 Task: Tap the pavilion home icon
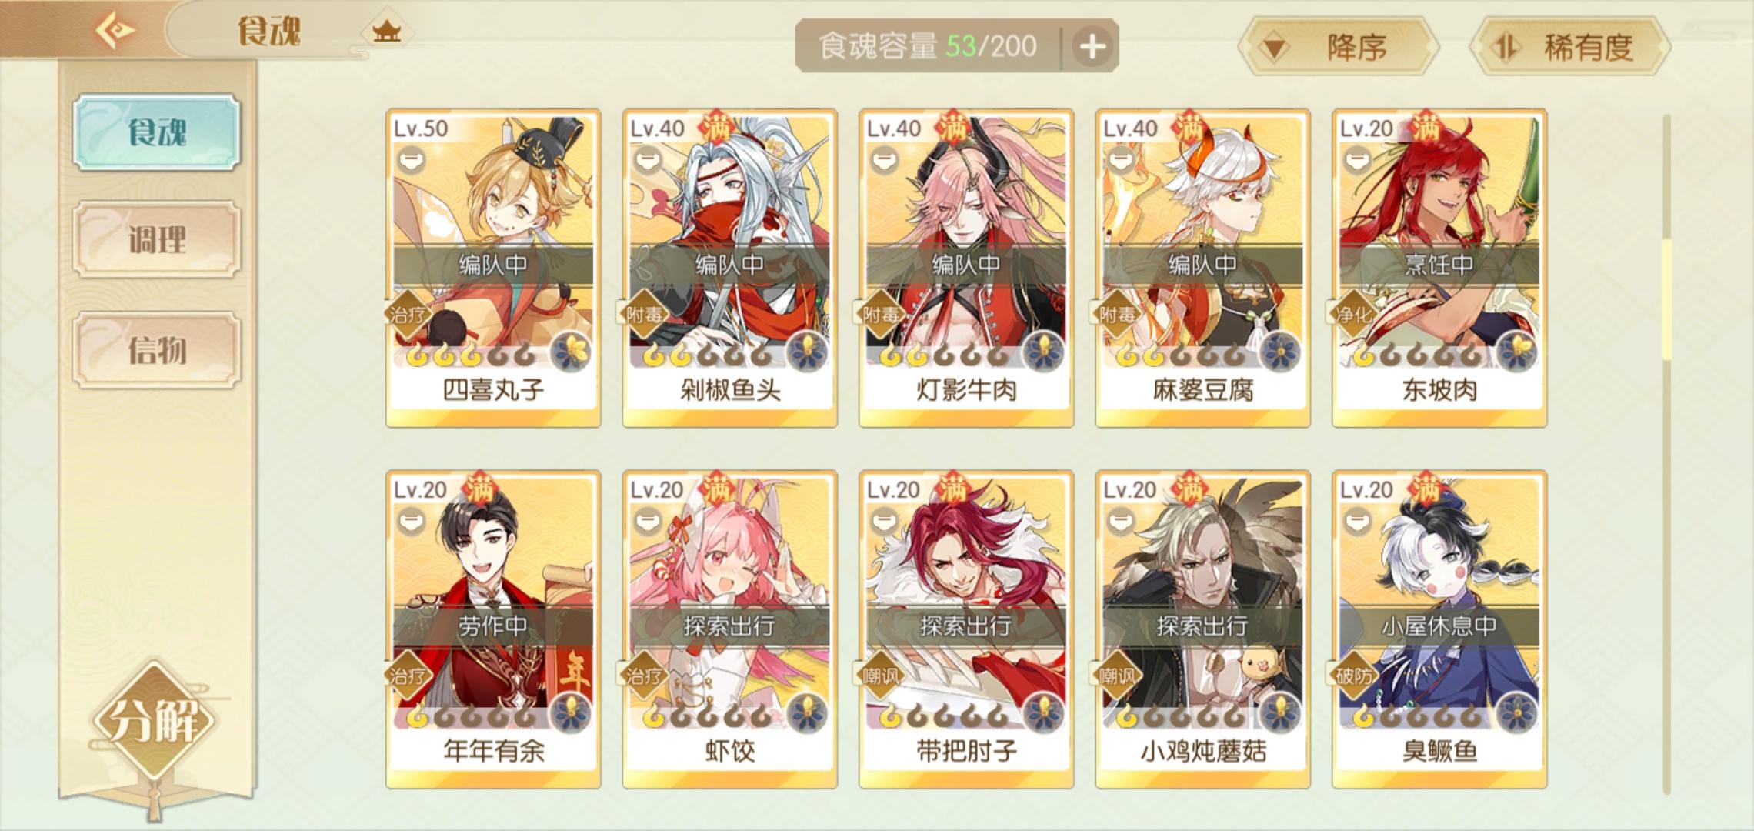click(386, 32)
